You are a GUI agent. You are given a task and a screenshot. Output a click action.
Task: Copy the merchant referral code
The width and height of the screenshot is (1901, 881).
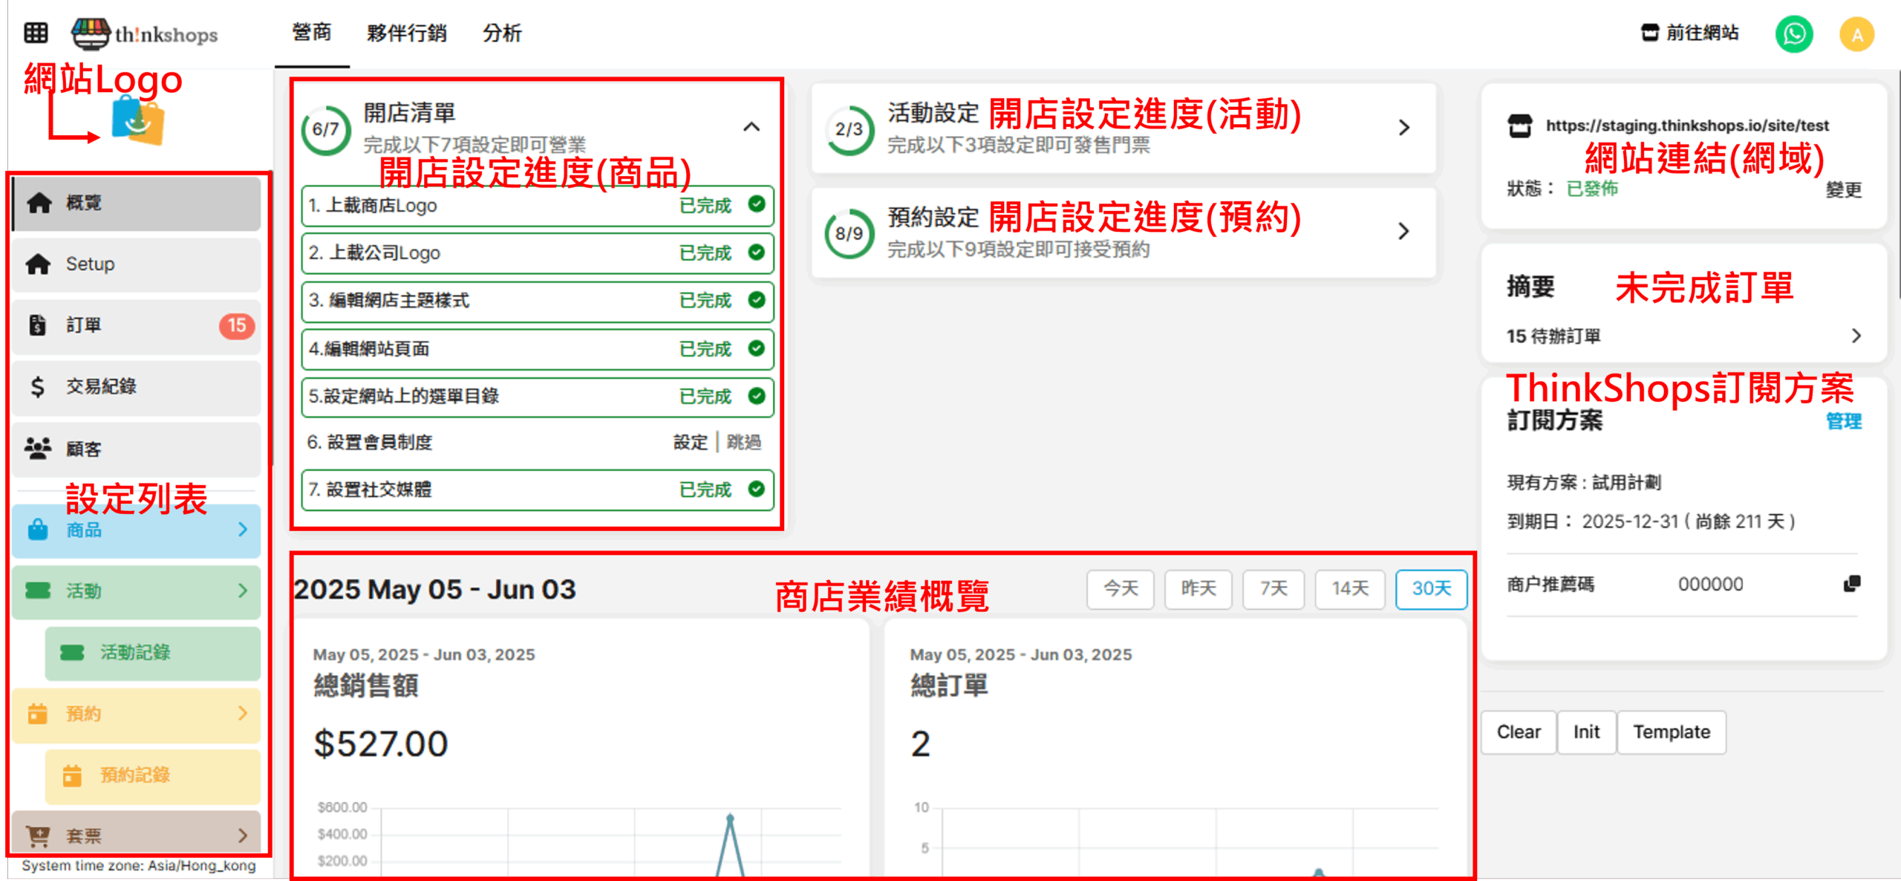(1852, 584)
